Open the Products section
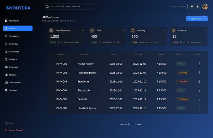This screenshot has height=138, width=213. (x=13, y=59)
